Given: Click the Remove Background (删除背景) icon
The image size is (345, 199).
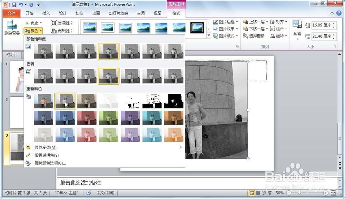Looking at the screenshot, I should click(x=12, y=28).
